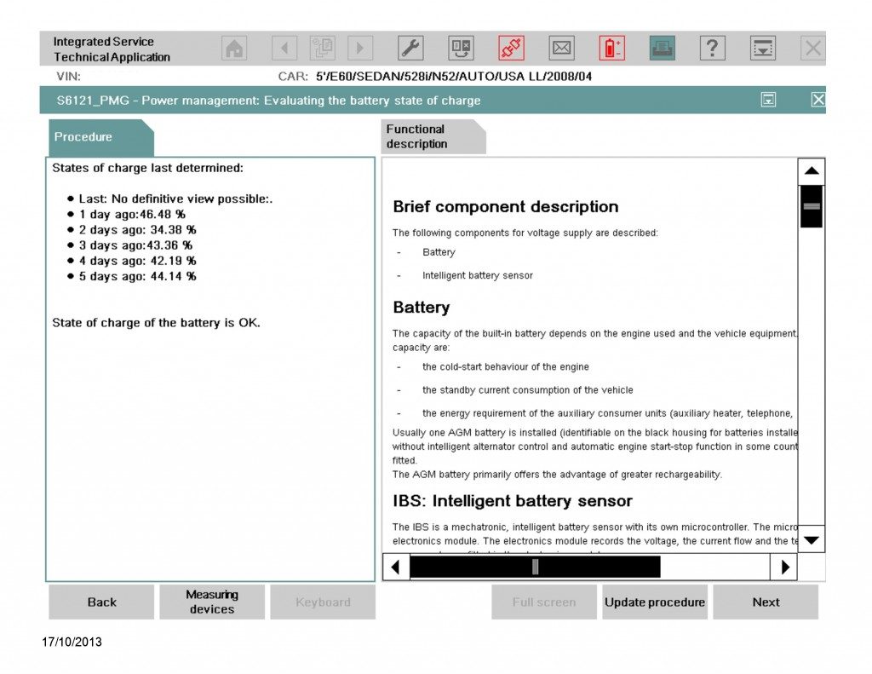
Task: Click the forward arrow toolbar icon
Action: (x=360, y=49)
